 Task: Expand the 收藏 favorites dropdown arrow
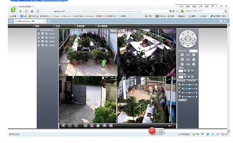click(x=18, y=16)
